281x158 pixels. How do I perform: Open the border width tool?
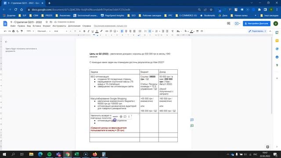tap(197, 31)
